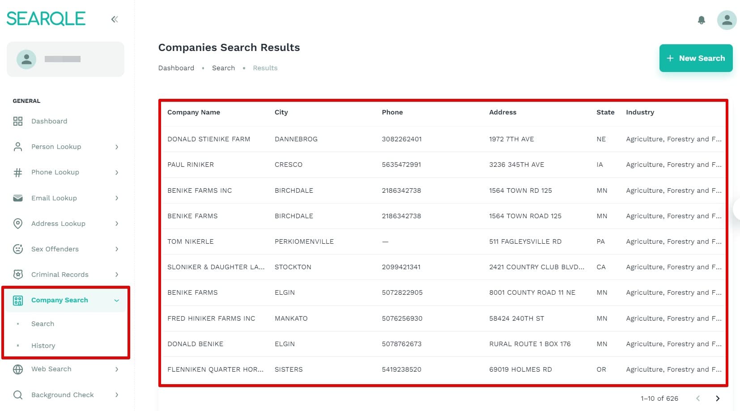Expand Web Search chevron

click(x=117, y=369)
